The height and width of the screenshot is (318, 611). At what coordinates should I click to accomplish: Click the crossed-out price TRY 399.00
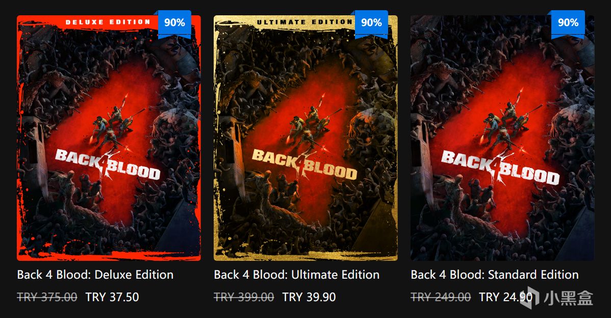(244, 297)
